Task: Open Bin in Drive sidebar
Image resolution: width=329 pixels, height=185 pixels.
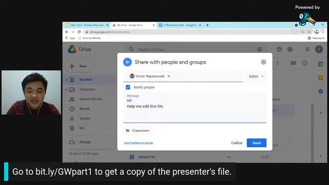Action: [82, 128]
